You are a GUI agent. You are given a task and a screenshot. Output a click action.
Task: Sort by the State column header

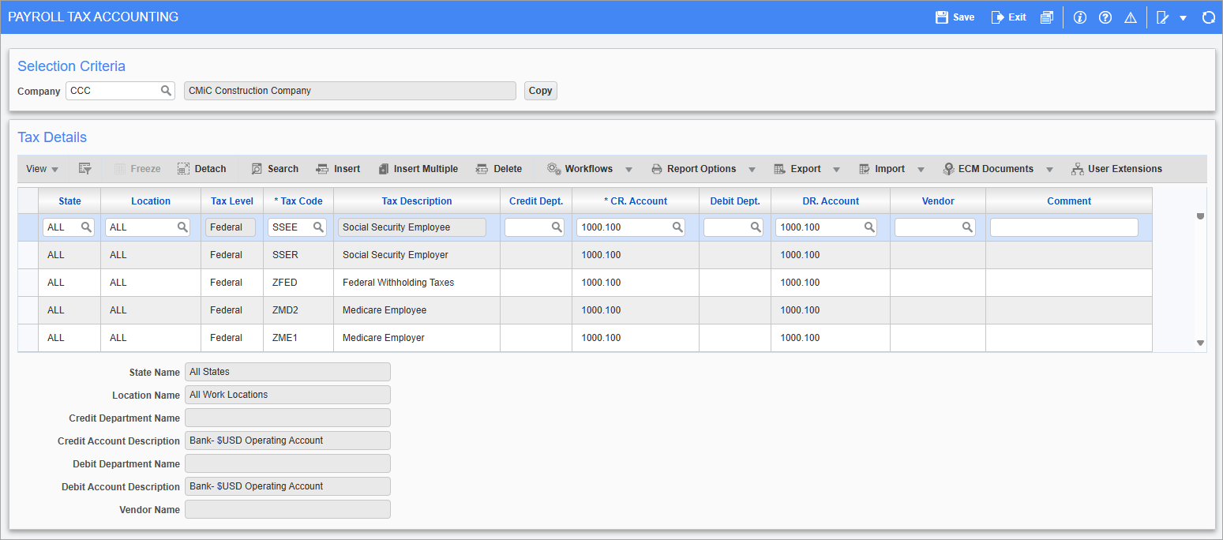click(x=69, y=201)
